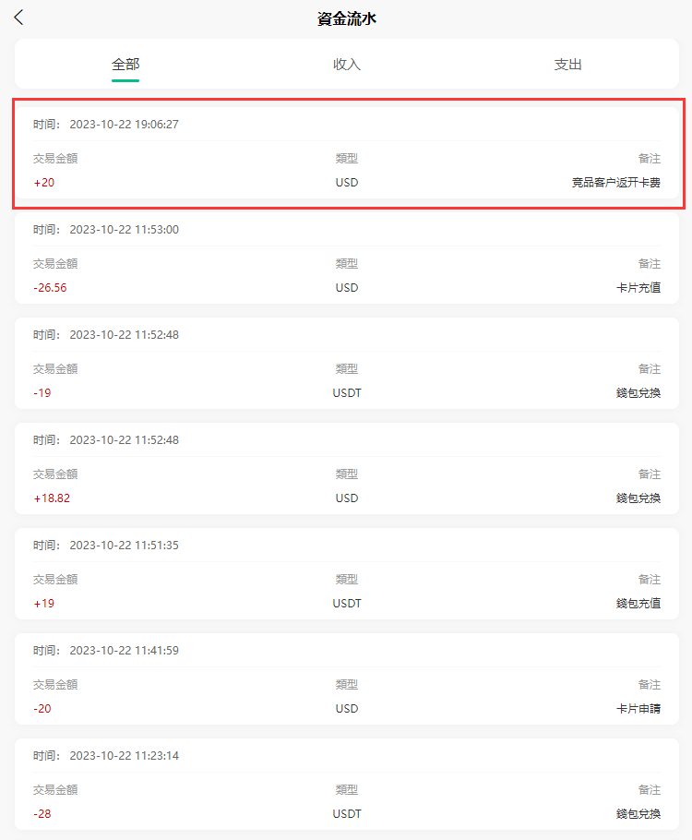Switch to the 收入 tab
This screenshot has width=692, height=840.
[346, 65]
